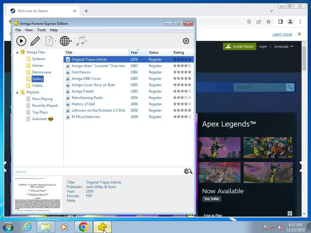Open a new Chrome tab

click(x=86, y=11)
